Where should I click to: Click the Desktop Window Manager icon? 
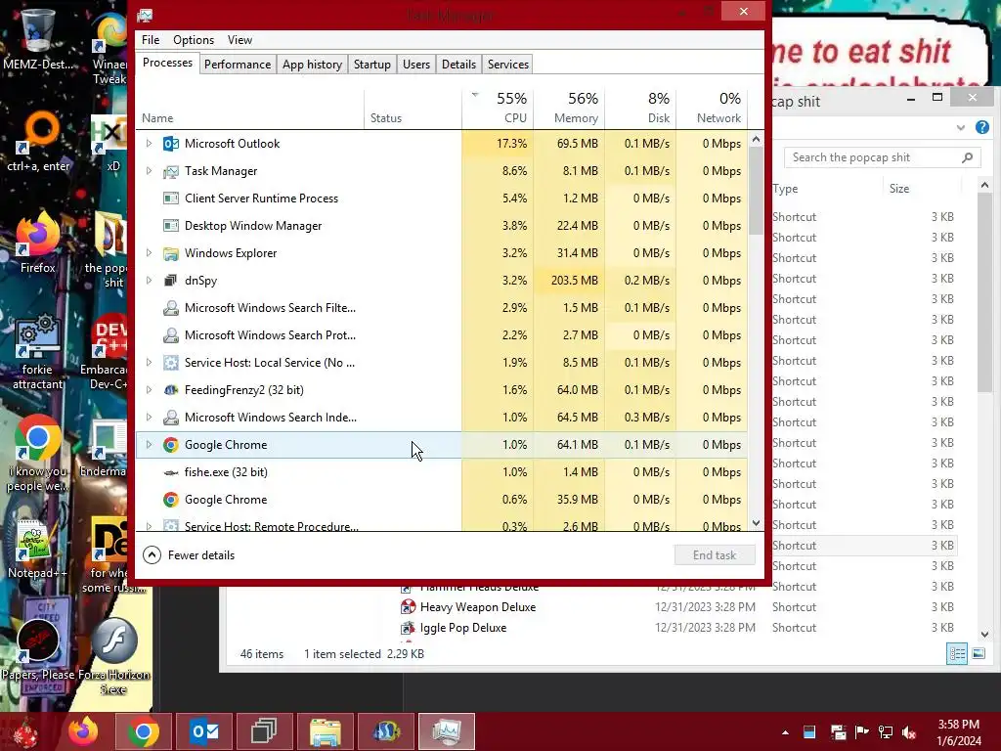[x=170, y=226]
